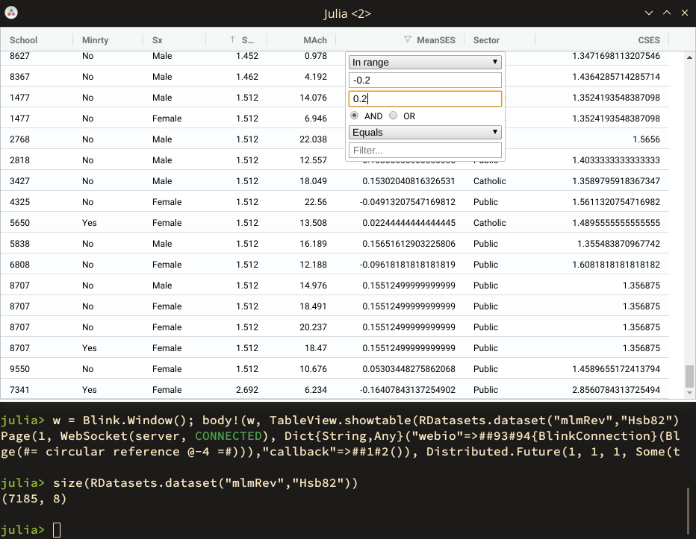
Task: Select School cell 8367
Action: click(19, 77)
